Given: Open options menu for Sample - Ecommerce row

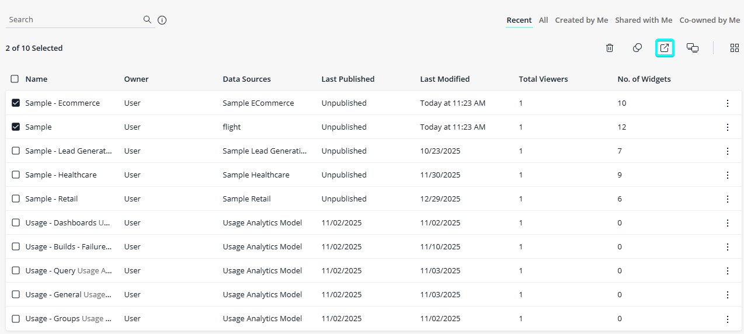Looking at the screenshot, I should 727,103.
